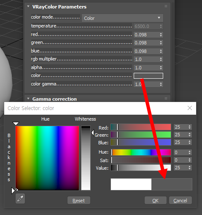
Task: Open the color swatch in VRayColor Parameters
Action: click(148, 76)
